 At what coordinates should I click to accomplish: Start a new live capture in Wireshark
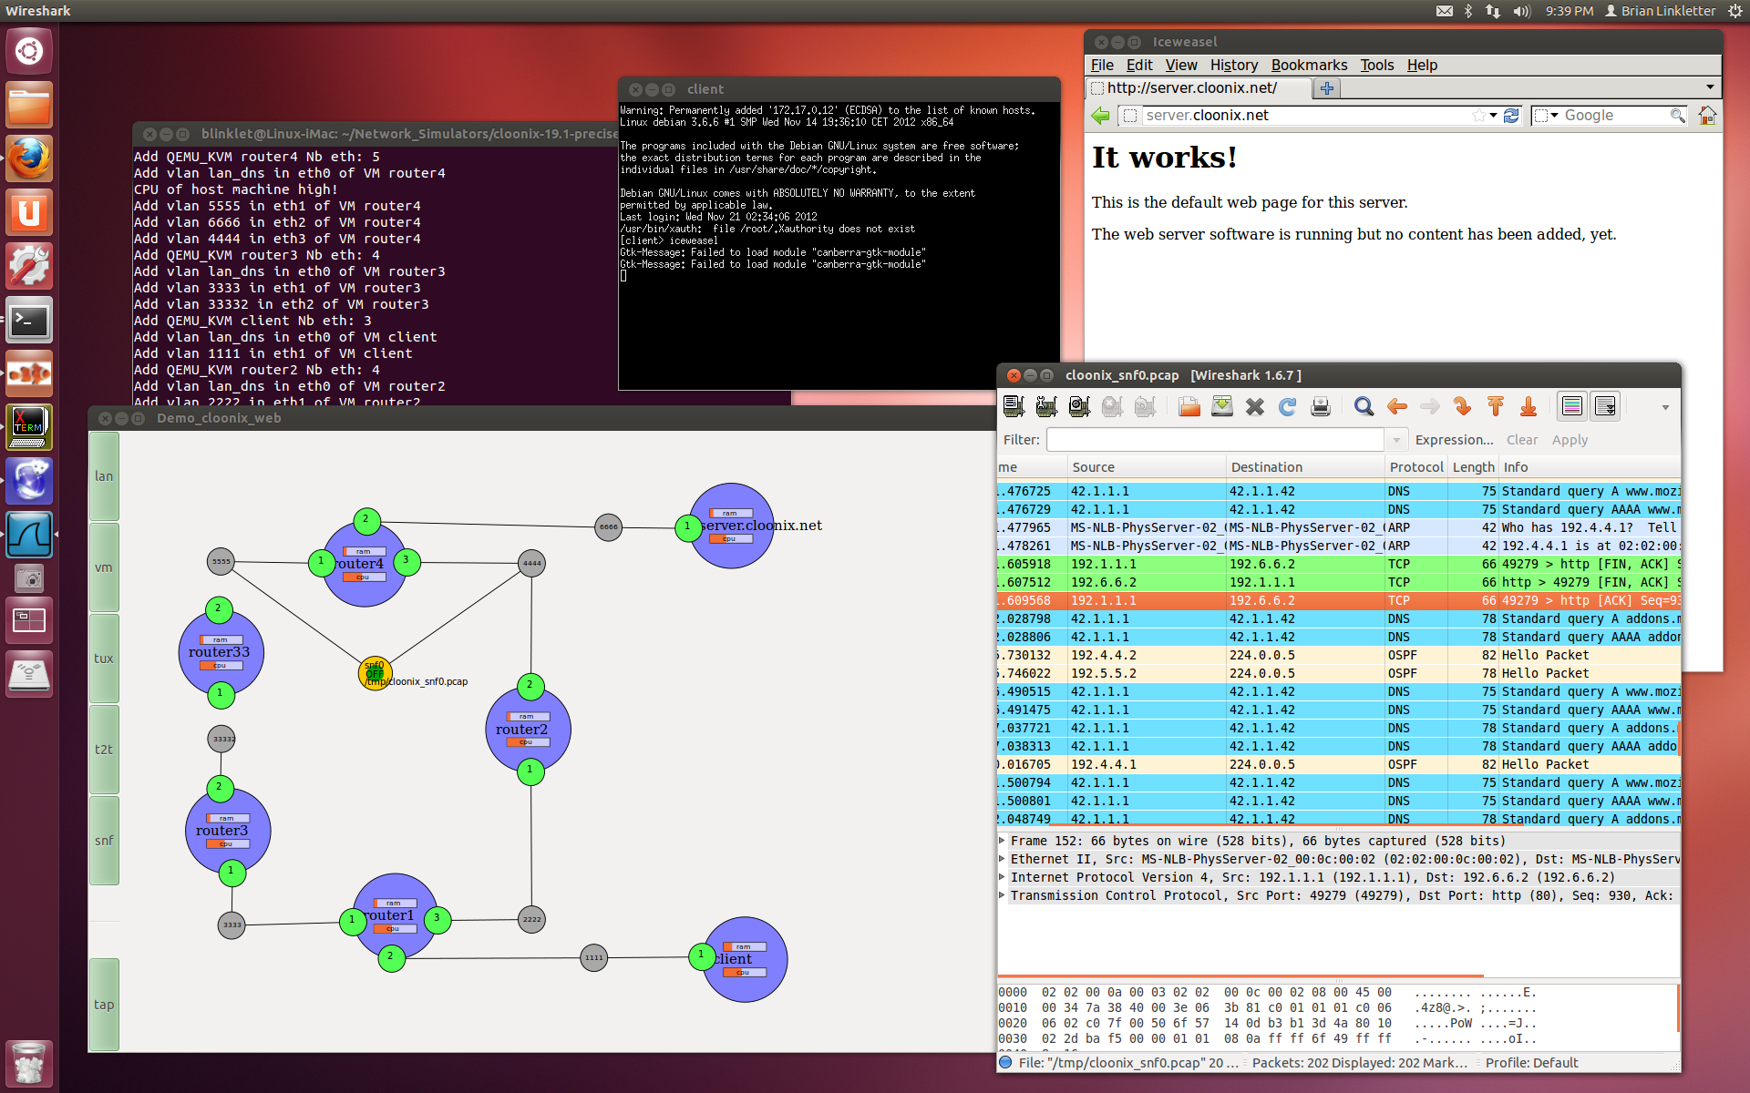1079,407
